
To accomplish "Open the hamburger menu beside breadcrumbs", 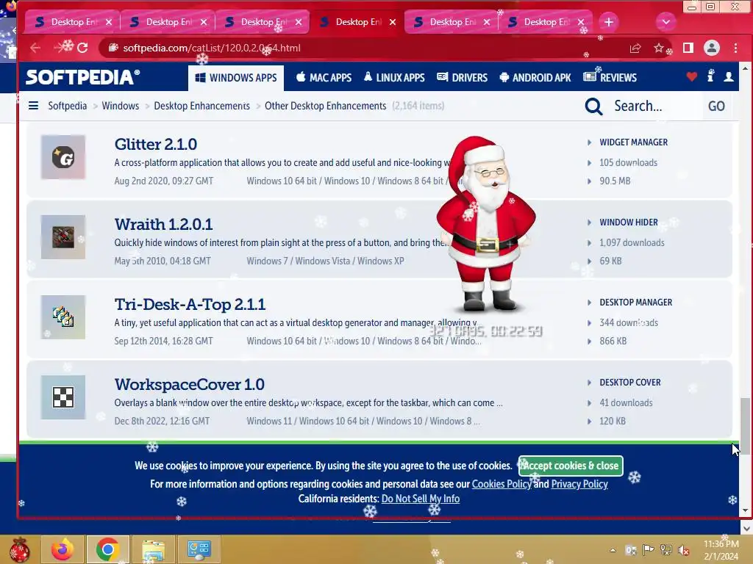I will [x=33, y=106].
